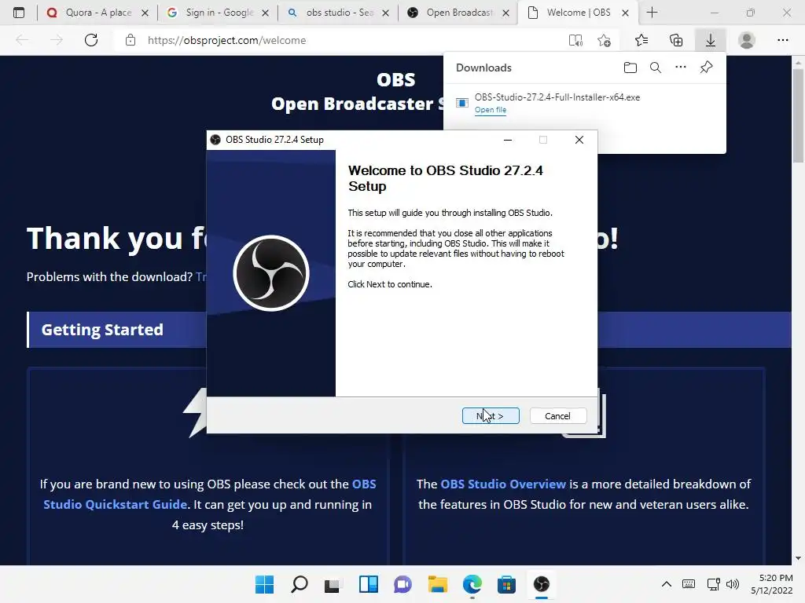The image size is (805, 603).
Task: Open more options in Downloads panel
Action: tap(681, 68)
